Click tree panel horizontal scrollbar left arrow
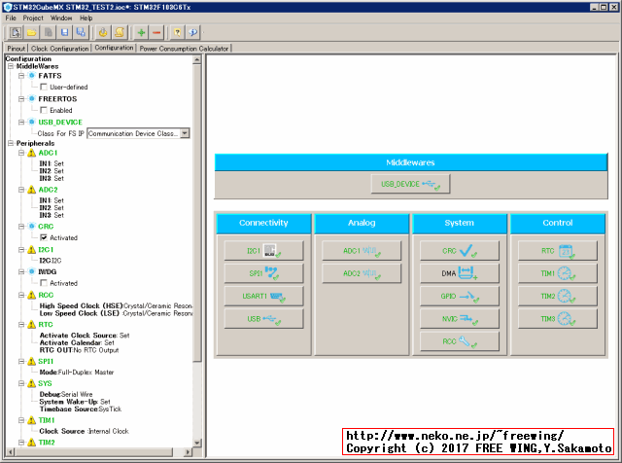Viewport: 622px width, 463px height. click(11, 452)
